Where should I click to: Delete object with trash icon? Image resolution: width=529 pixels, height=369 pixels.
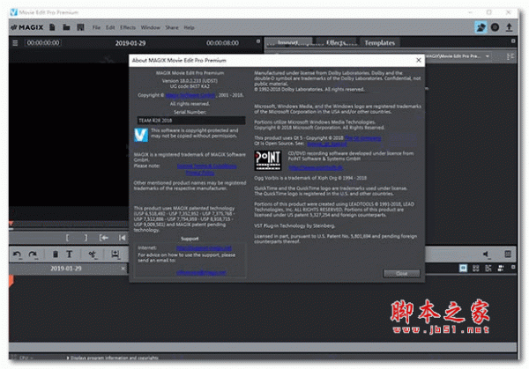[56, 255]
